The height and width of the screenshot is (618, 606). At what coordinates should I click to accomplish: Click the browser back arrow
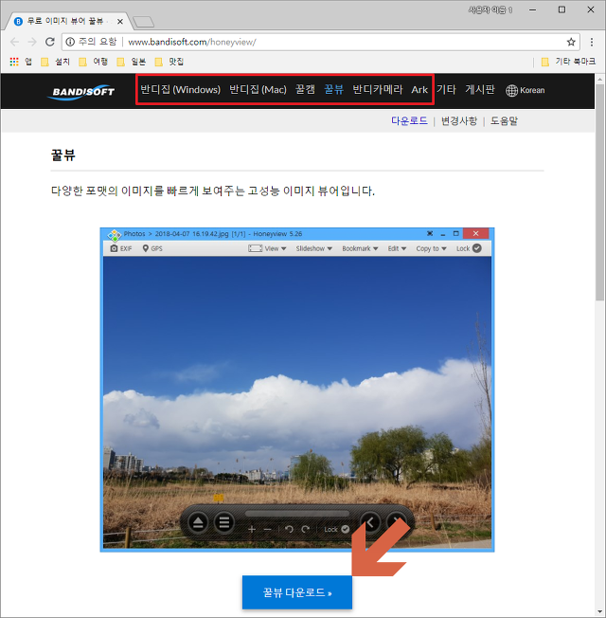14,42
